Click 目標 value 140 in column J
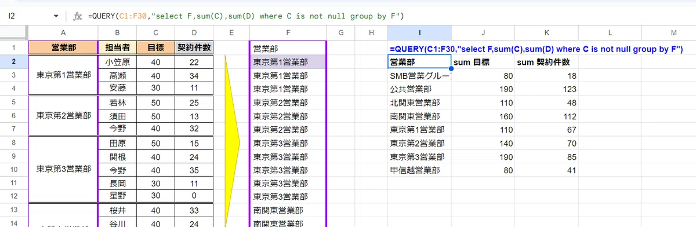The height and width of the screenshot is (227, 696). point(483,142)
